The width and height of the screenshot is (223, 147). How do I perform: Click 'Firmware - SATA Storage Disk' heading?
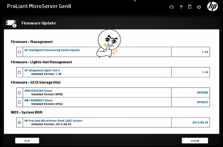point(36,82)
